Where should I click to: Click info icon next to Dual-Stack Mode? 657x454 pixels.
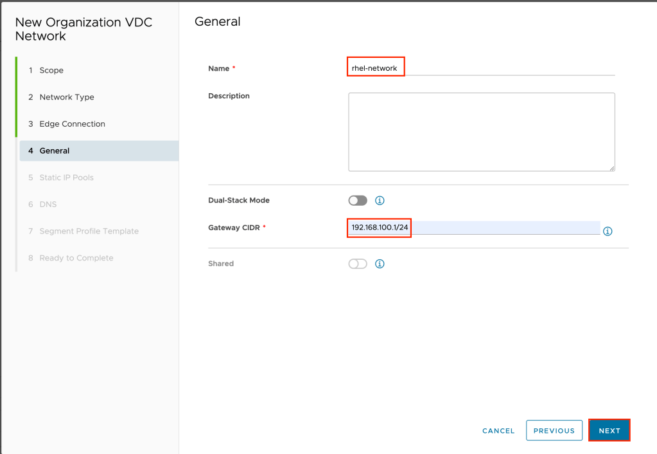tap(380, 201)
